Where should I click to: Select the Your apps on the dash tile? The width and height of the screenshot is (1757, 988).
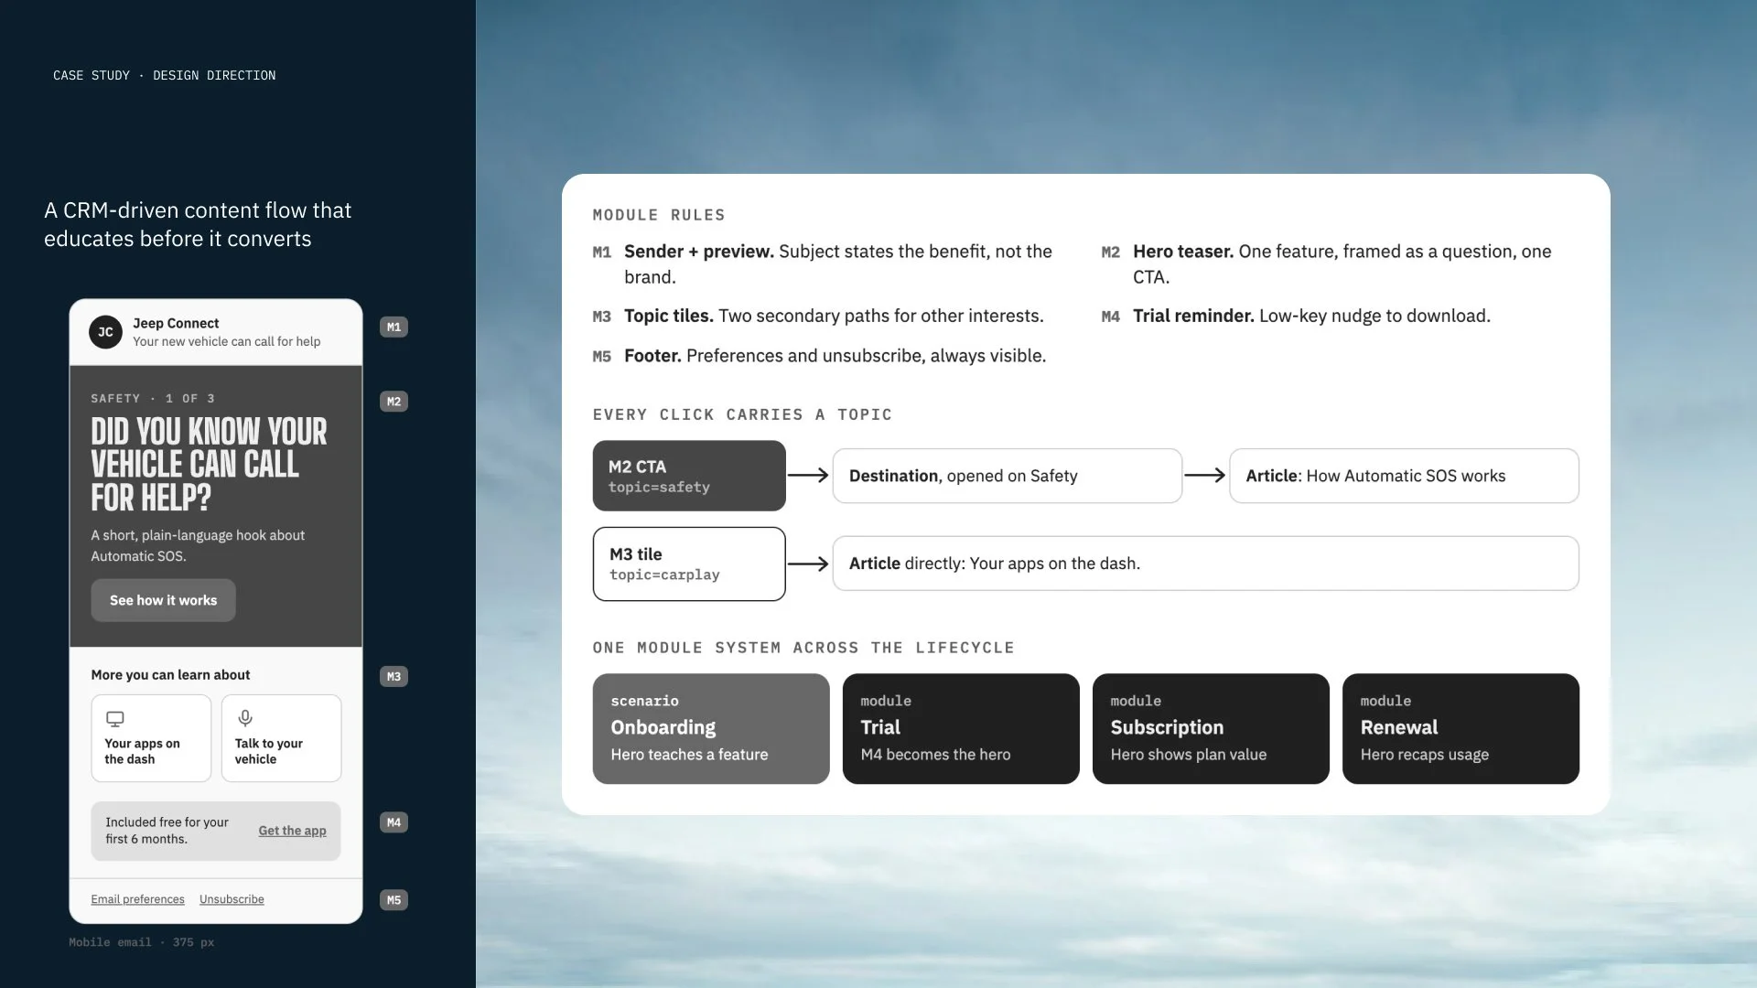(151, 738)
